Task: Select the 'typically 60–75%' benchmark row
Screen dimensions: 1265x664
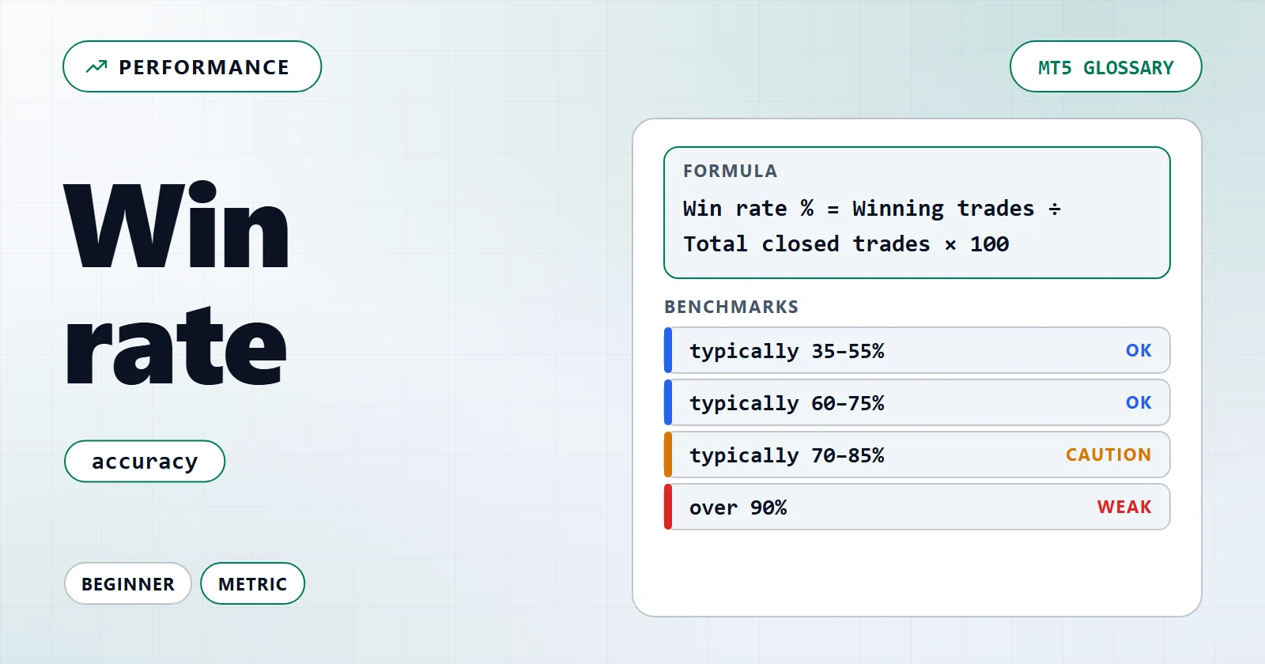Action: [x=917, y=402]
